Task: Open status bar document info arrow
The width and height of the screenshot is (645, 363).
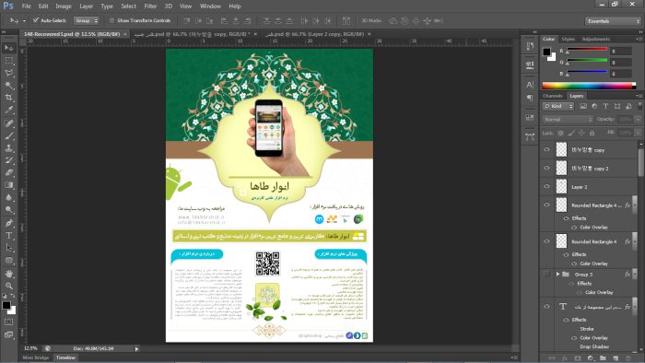Action: tap(136, 348)
